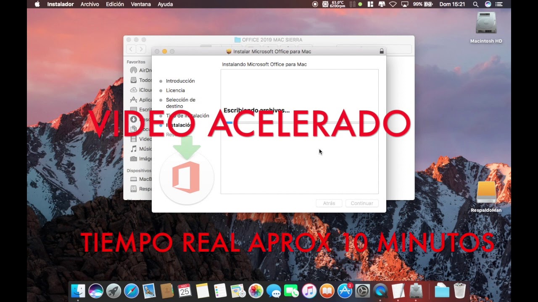This screenshot has width=538, height=302.
Task: Click Instalando Microsoft Office para Mac heading
Action: tap(264, 64)
